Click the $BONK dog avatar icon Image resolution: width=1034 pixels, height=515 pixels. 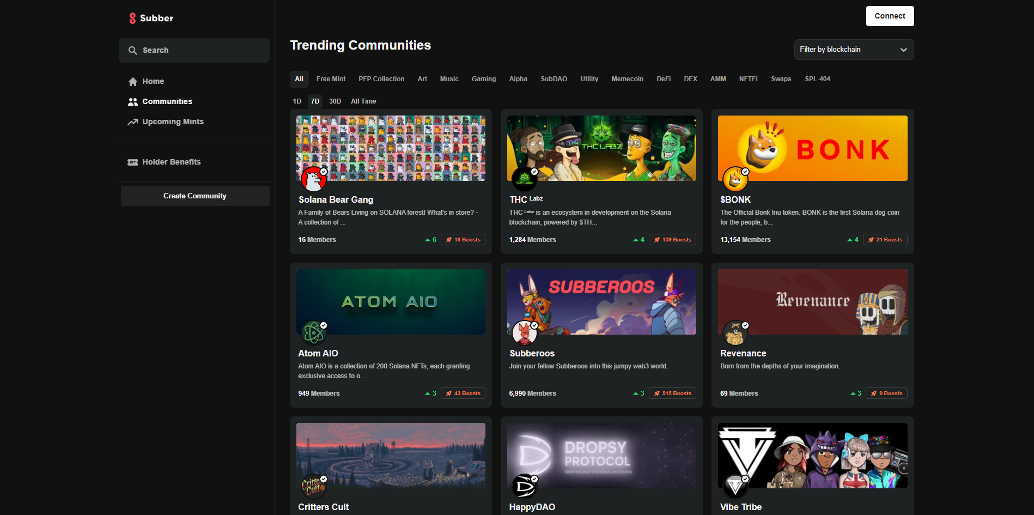click(735, 179)
